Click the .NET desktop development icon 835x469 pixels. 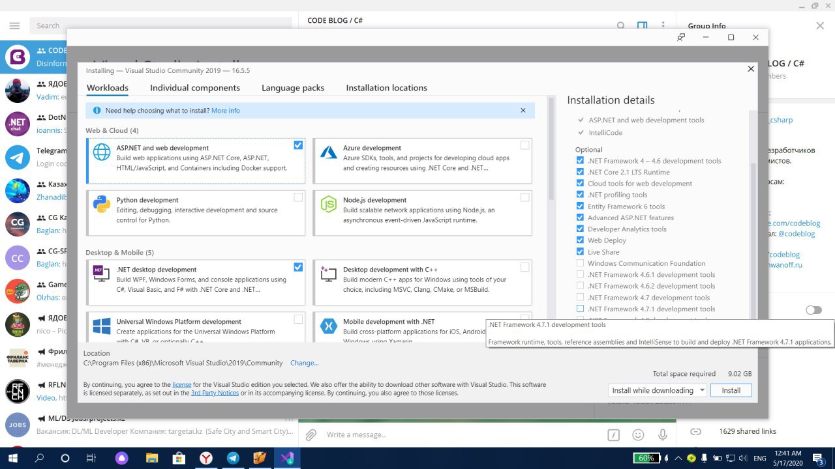point(102,274)
